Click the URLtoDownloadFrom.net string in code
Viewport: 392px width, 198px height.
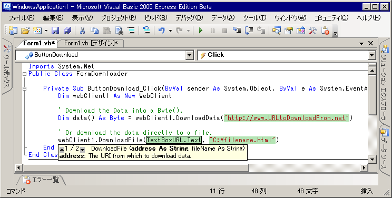[286, 118]
